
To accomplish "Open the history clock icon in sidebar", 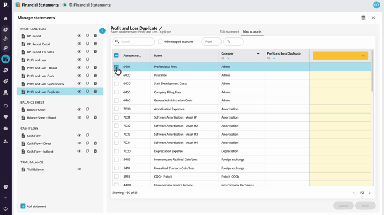I will (6, 106).
